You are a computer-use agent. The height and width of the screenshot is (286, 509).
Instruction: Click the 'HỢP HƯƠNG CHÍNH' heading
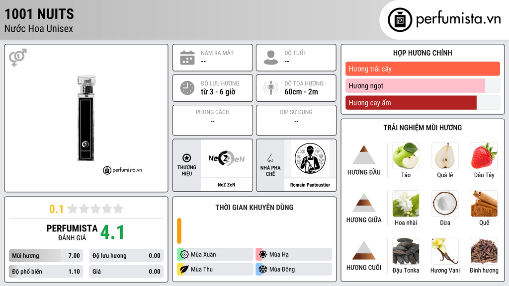point(423,53)
